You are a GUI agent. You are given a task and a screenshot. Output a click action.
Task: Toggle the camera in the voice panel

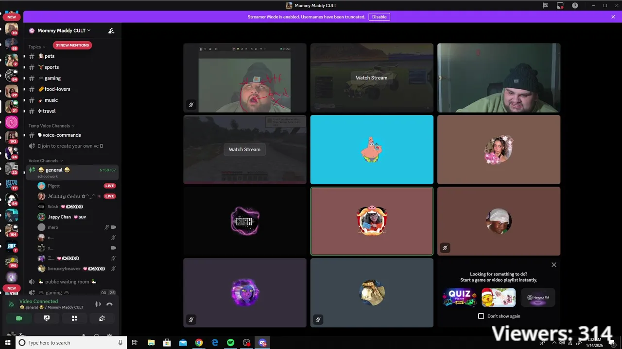19,318
